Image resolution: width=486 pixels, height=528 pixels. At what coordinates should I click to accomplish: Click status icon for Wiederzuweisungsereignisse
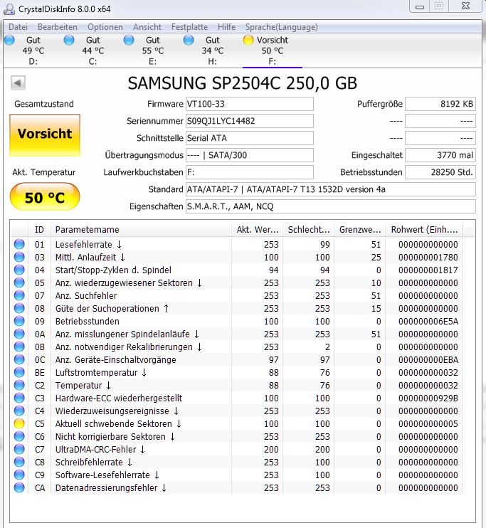[19, 411]
